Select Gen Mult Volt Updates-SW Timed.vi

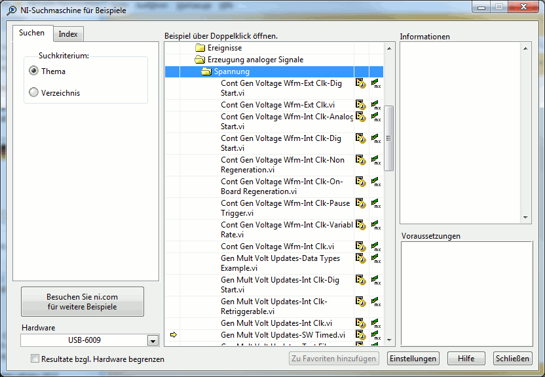coord(283,335)
